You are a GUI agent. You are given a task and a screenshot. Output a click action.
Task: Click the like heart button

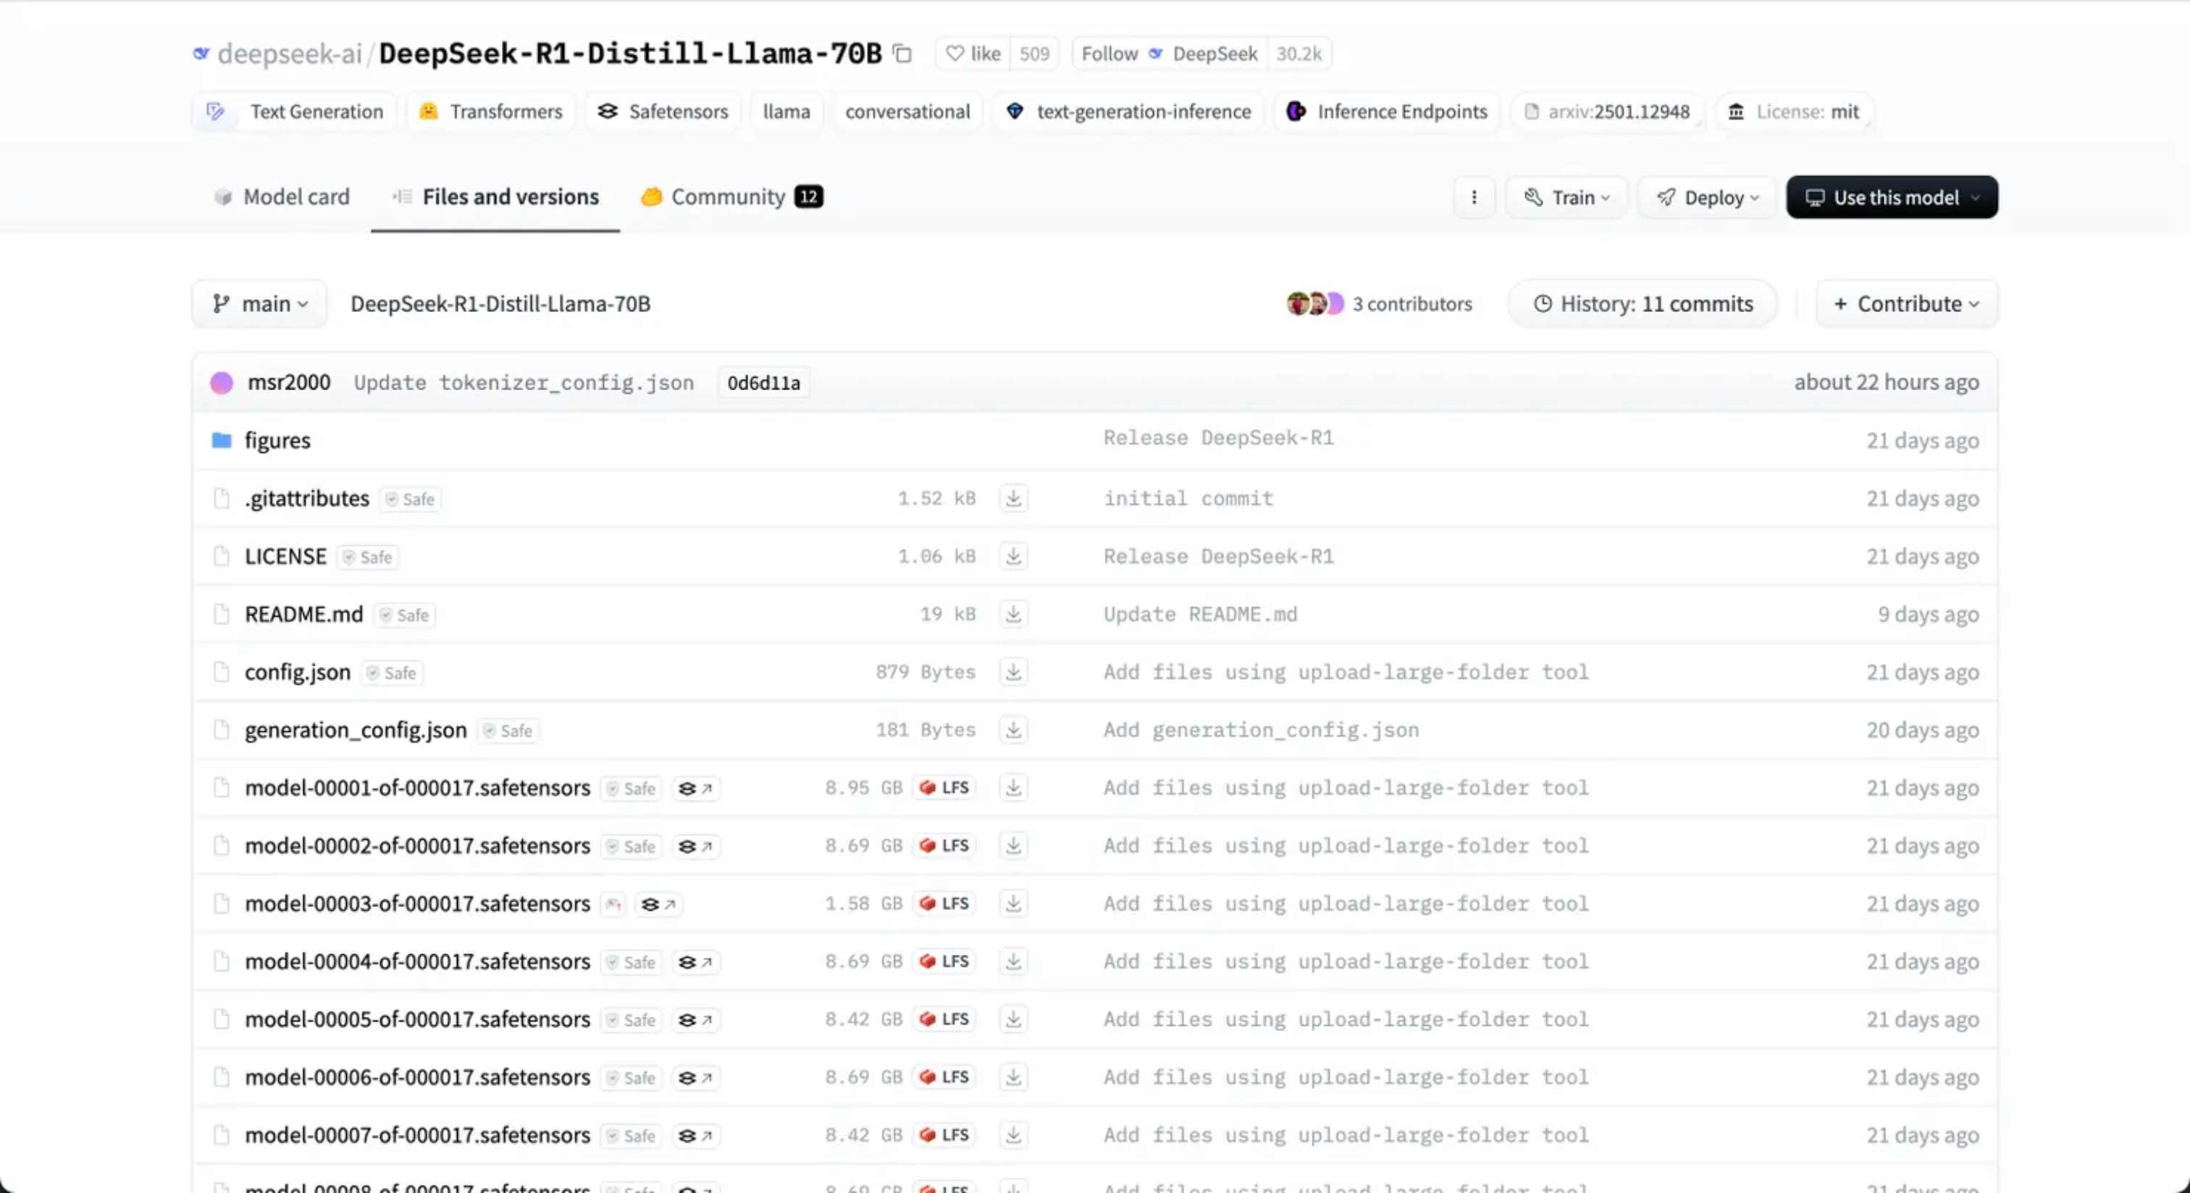coord(973,54)
